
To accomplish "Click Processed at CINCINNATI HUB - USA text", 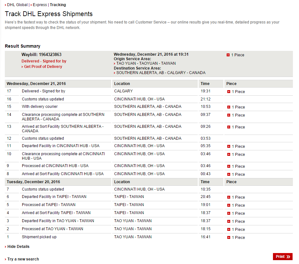I will click(55, 166).
